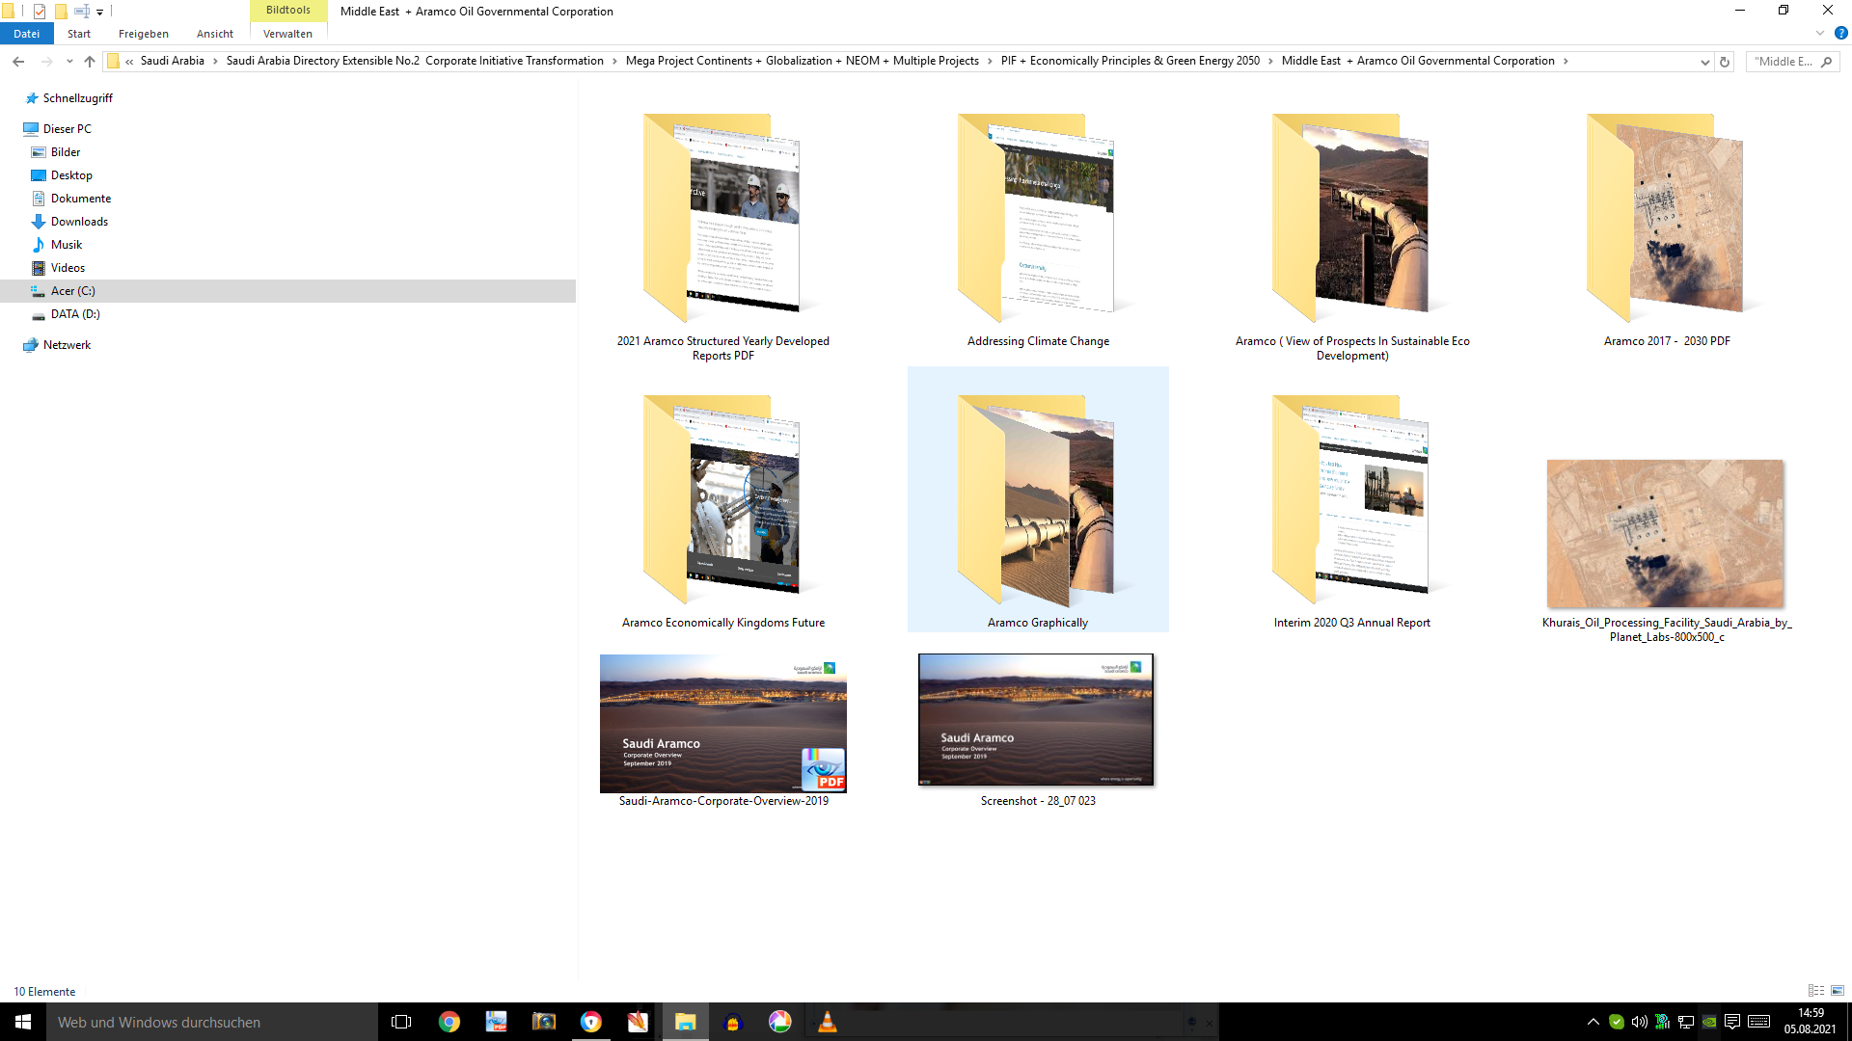Expand arrow after Aramco Oil Governmental Corporation breadcrumb
1852x1041 pixels.
click(x=1566, y=62)
